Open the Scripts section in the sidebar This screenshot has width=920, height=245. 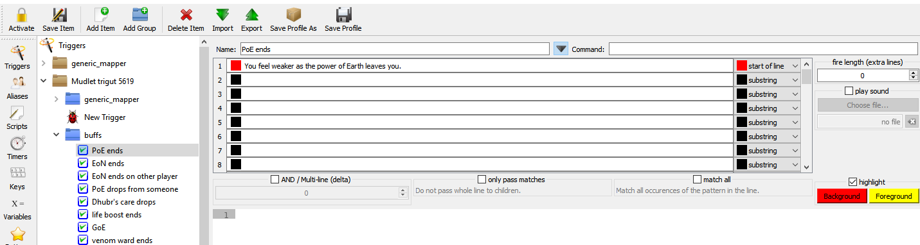(x=17, y=118)
